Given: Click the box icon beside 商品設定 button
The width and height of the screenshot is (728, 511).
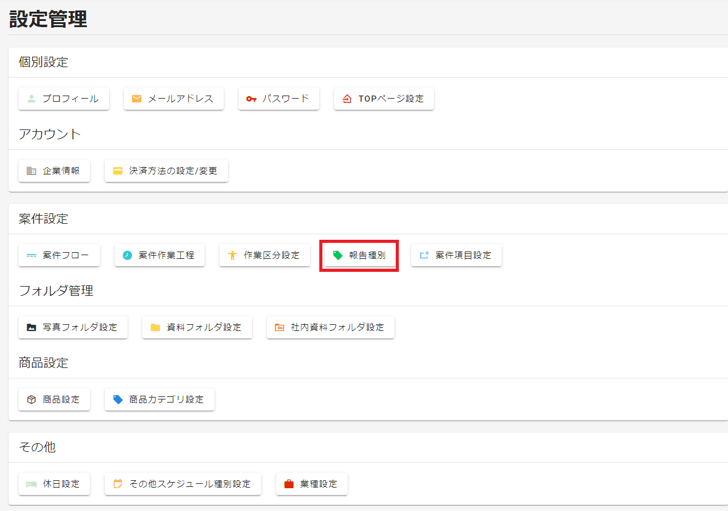Looking at the screenshot, I should pyautogui.click(x=31, y=399).
